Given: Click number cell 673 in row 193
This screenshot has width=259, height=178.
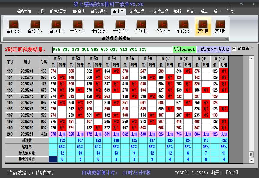Looking at the screenshot, I should pos(44,90).
